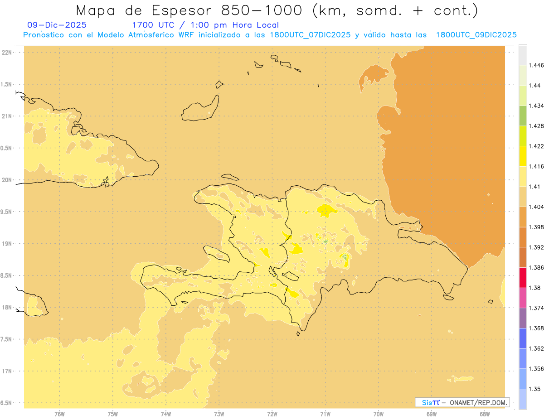Click the 76W longitude label
The width and height of the screenshot is (544, 420).
59,414
